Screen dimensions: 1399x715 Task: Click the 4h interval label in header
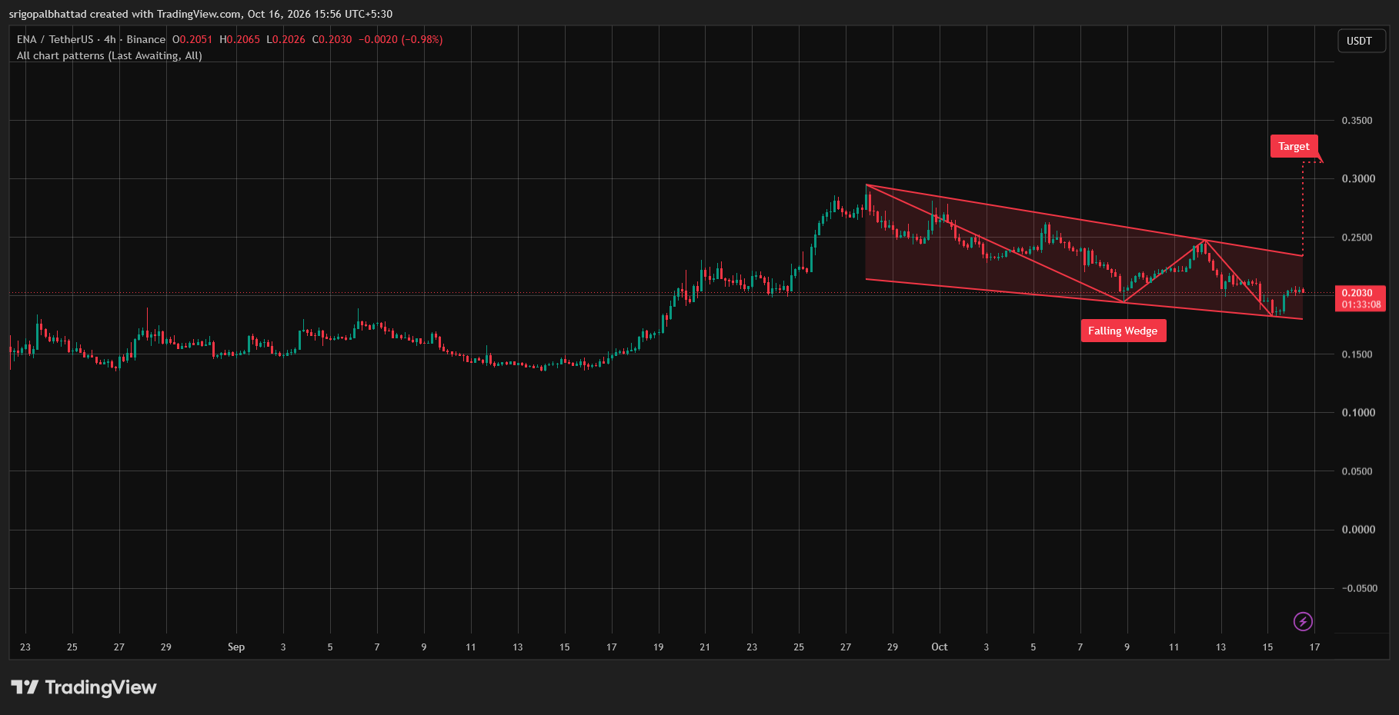coord(110,39)
